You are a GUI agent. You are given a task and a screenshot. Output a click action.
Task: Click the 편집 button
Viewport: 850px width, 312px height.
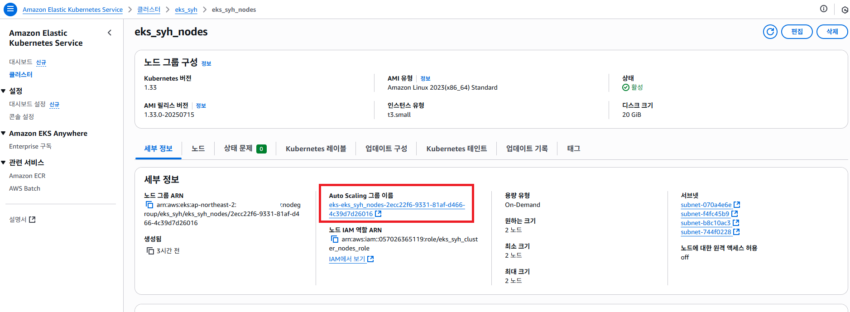pos(797,32)
